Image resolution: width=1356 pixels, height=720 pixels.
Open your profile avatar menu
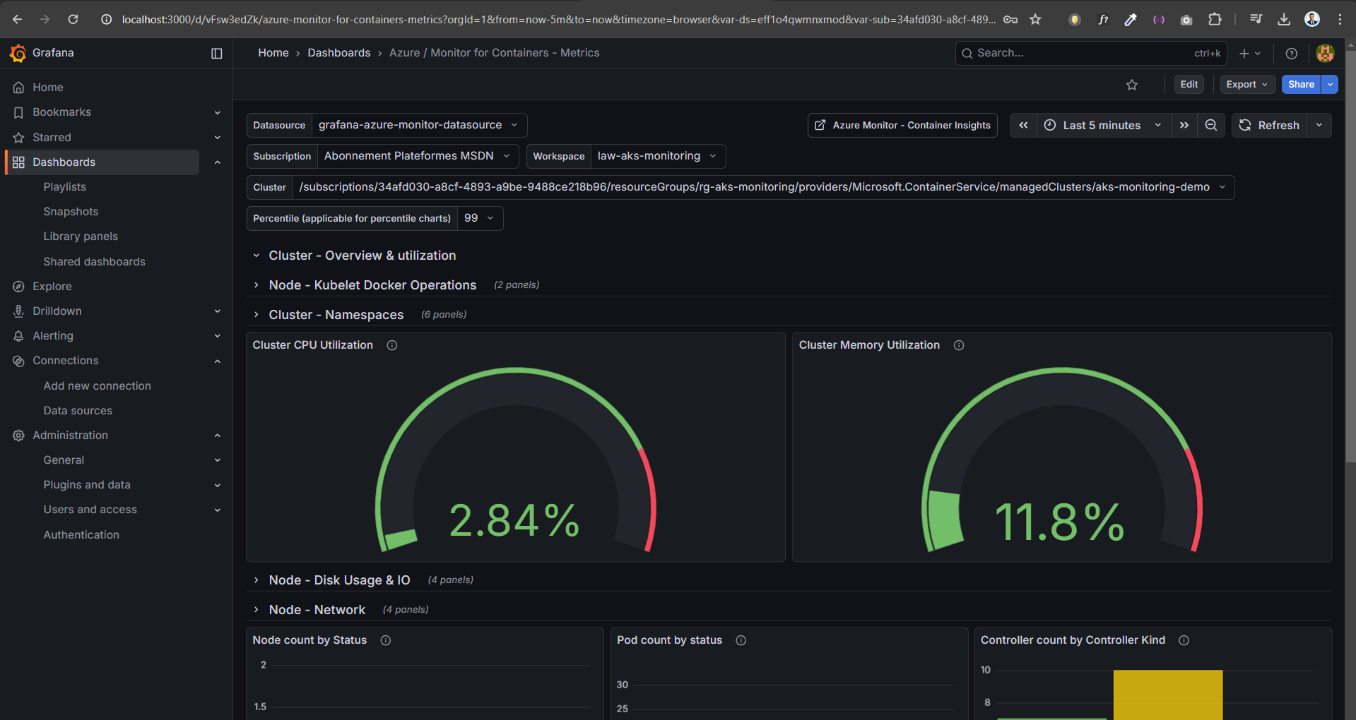pyautogui.click(x=1325, y=53)
